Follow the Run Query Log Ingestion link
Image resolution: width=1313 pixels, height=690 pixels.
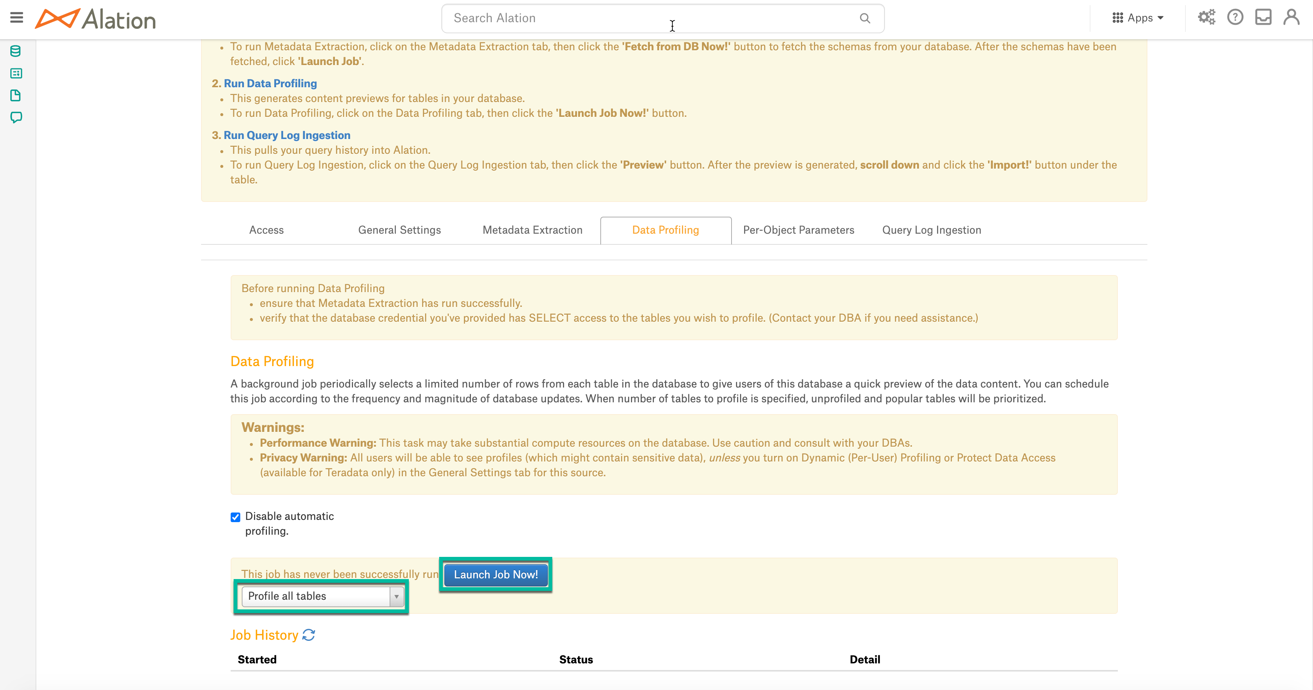(287, 135)
